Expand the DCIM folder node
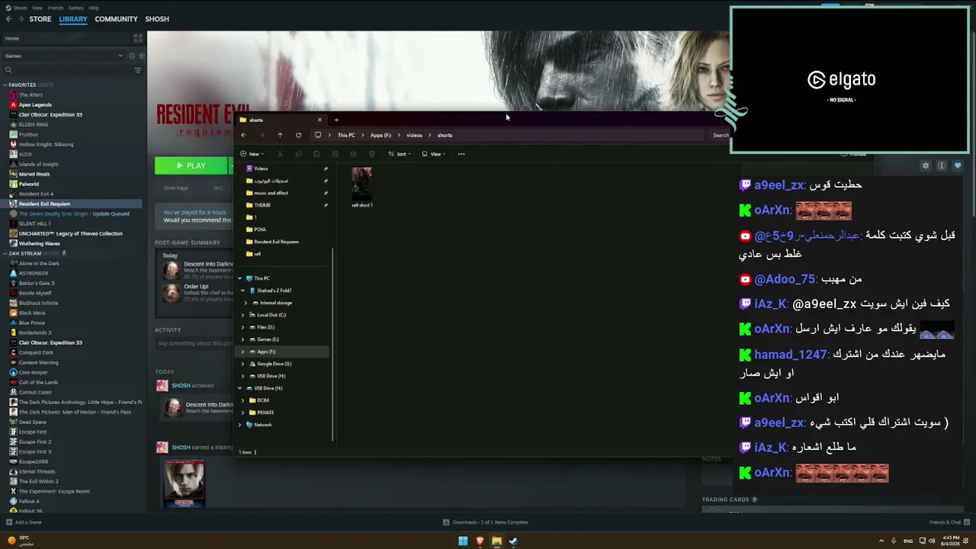 pos(242,400)
